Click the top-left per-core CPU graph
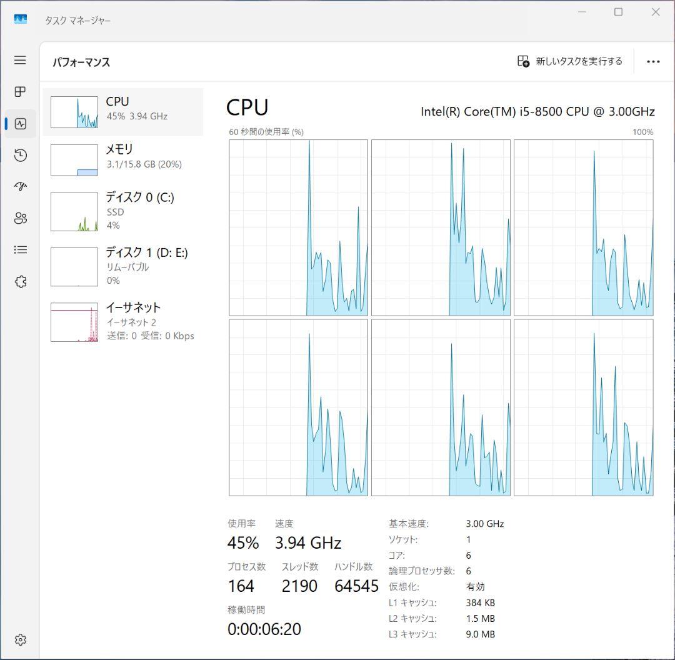The height and width of the screenshot is (660, 675). click(x=298, y=226)
